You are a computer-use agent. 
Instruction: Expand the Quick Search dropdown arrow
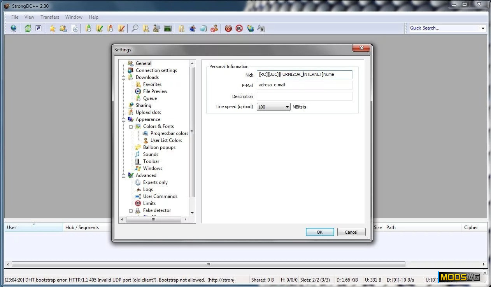[x=483, y=28]
